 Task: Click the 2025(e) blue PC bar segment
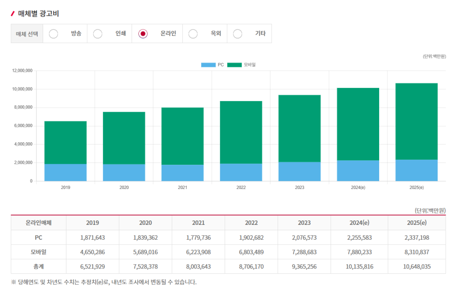tap(416, 170)
